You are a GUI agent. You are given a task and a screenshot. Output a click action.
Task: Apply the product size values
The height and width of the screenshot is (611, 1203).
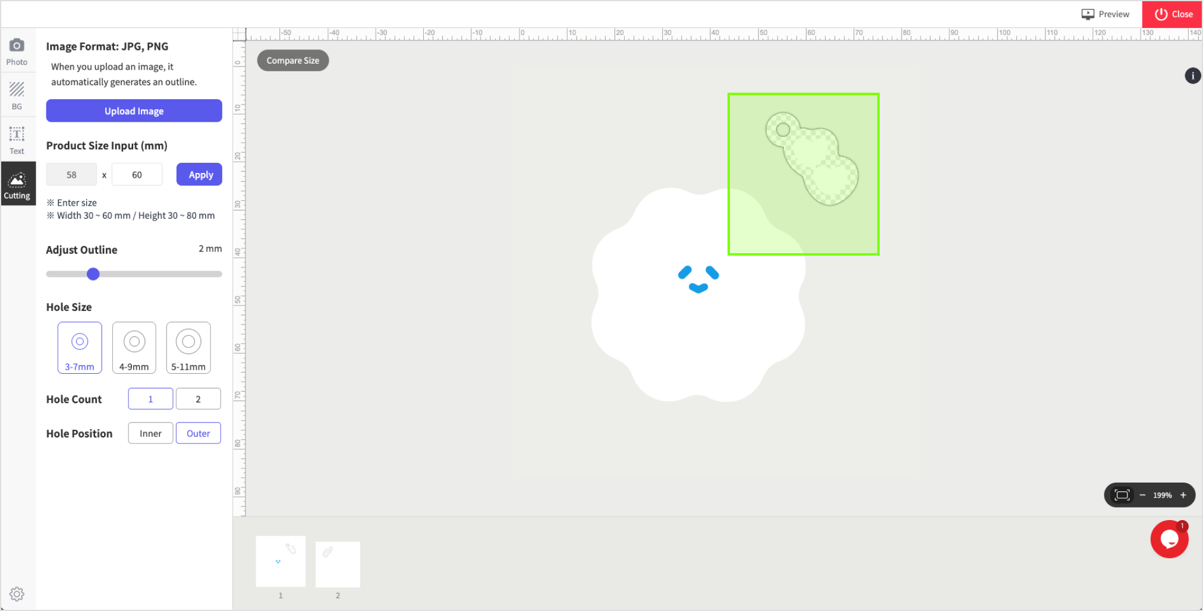199,175
